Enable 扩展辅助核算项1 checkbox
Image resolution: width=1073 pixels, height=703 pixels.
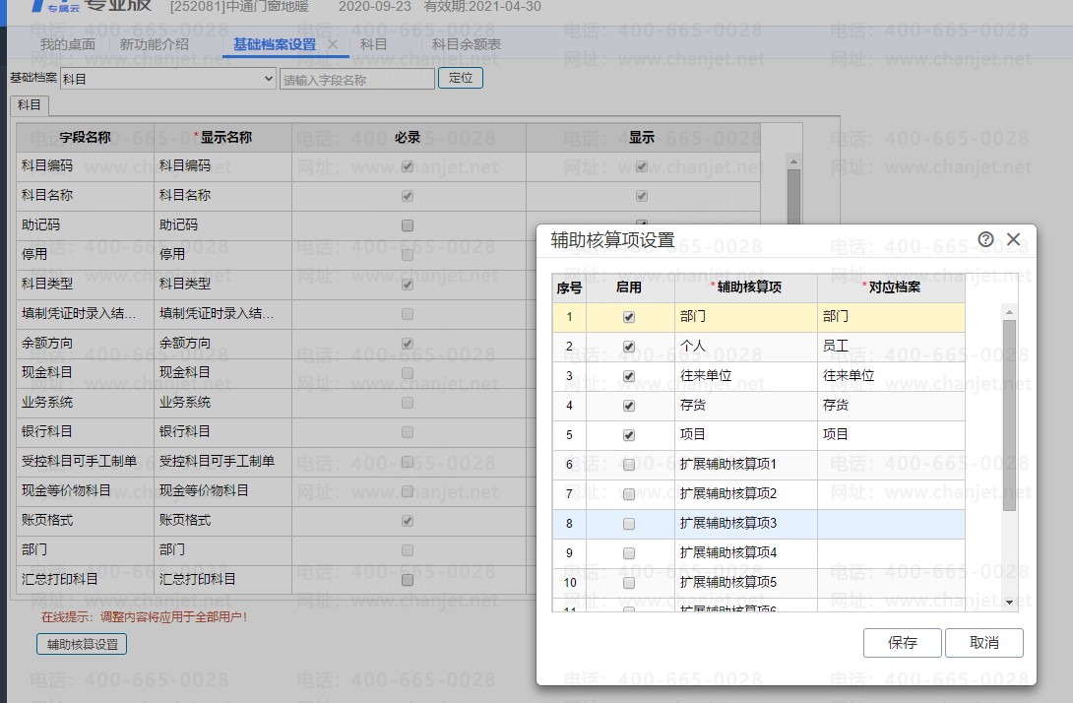click(629, 465)
